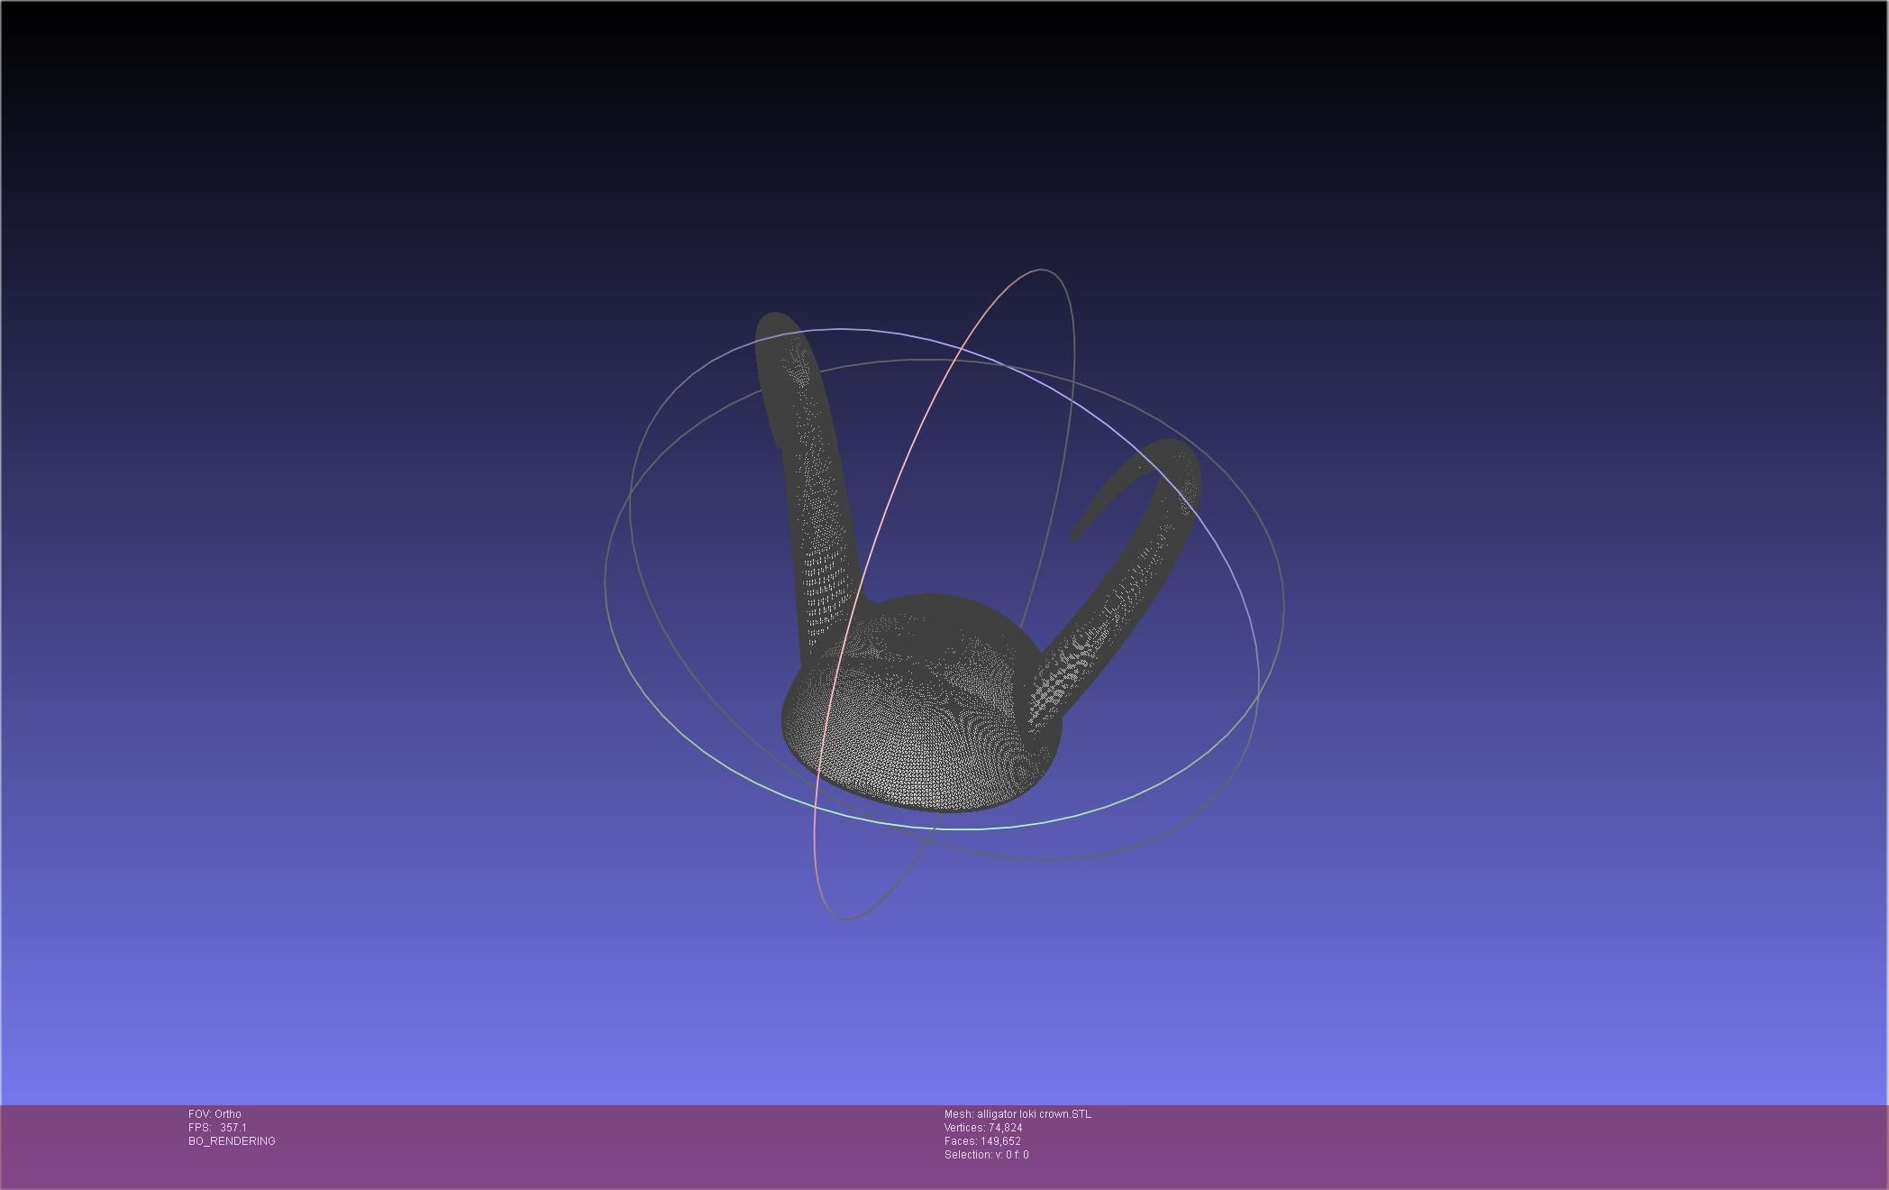
Task: Click the Selection v: 0 f: 0 text
Action: [986, 1155]
